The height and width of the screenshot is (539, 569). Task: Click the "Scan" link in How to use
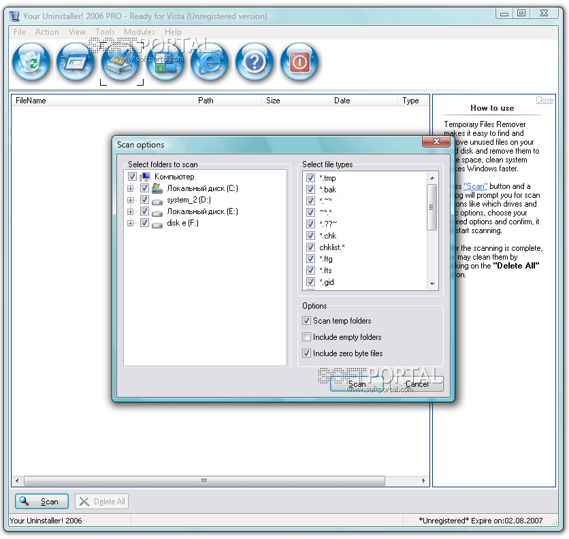[x=475, y=186]
